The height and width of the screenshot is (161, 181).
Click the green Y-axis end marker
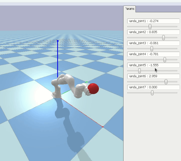tap(86, 82)
